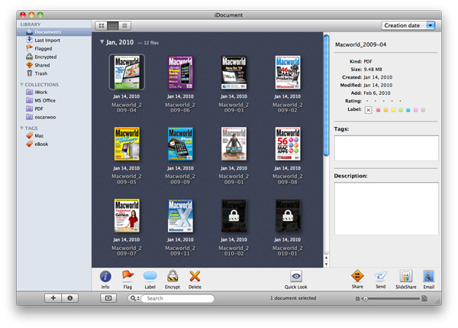The width and height of the screenshot is (458, 328).
Task: Select the Macworld_2009-02 thumbnail
Action: tap(288, 72)
